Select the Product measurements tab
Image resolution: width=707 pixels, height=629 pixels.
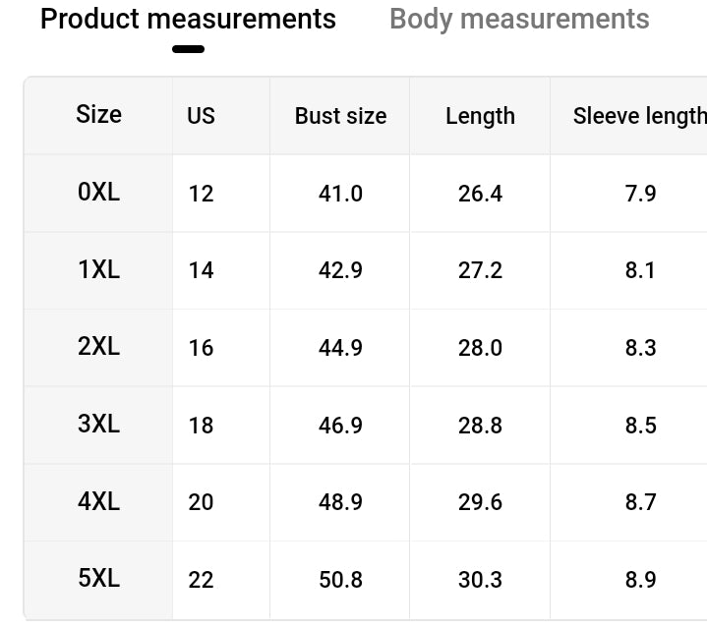(188, 19)
